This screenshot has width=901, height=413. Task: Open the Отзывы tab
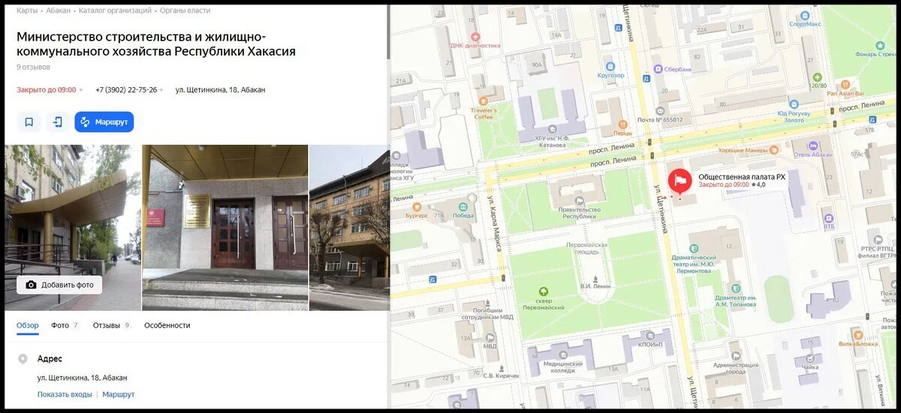(112, 325)
